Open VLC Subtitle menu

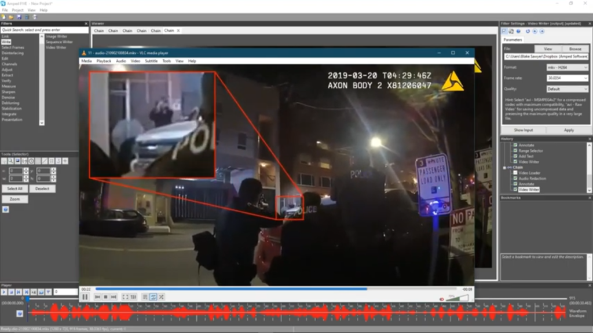[x=151, y=61]
